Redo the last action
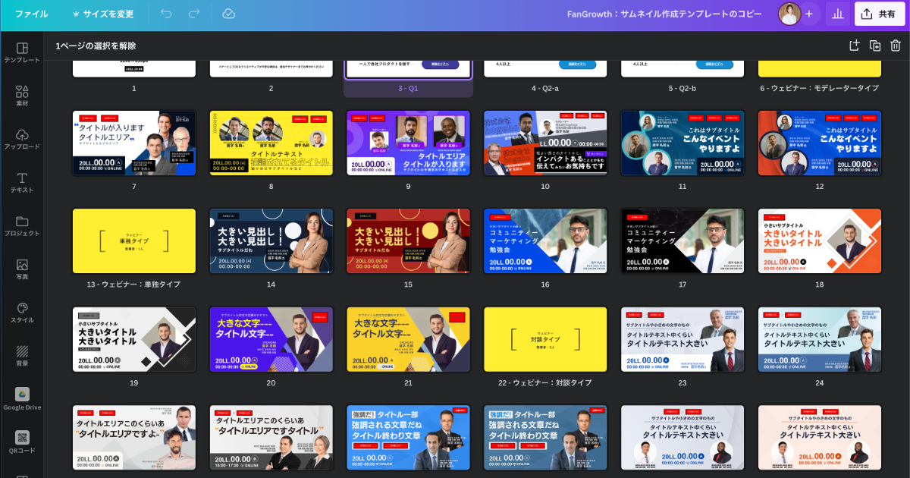 194,14
